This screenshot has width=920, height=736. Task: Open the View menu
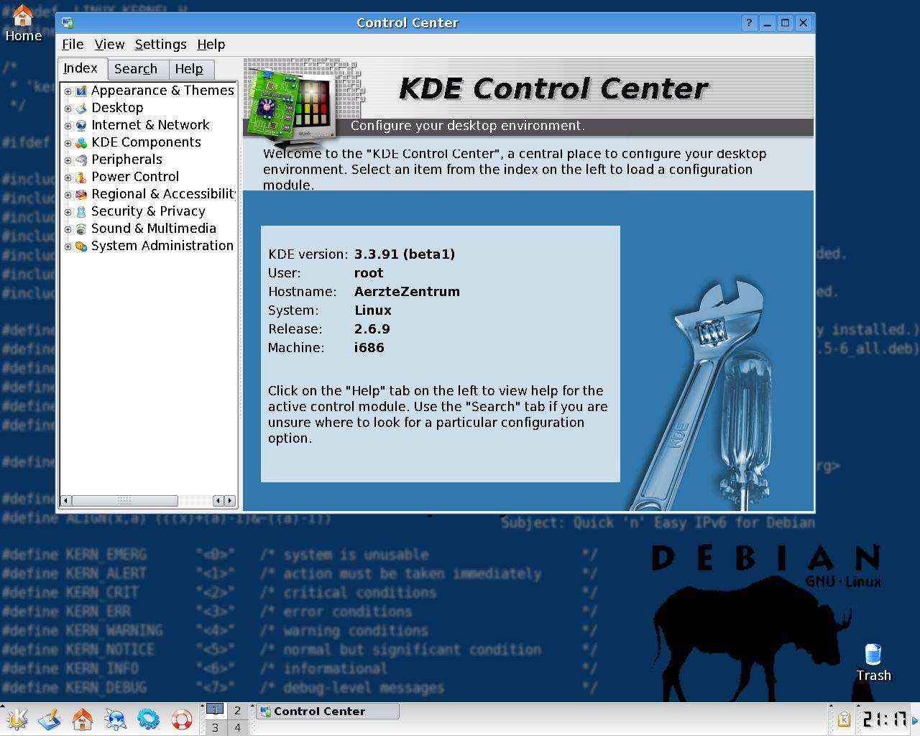pos(109,45)
